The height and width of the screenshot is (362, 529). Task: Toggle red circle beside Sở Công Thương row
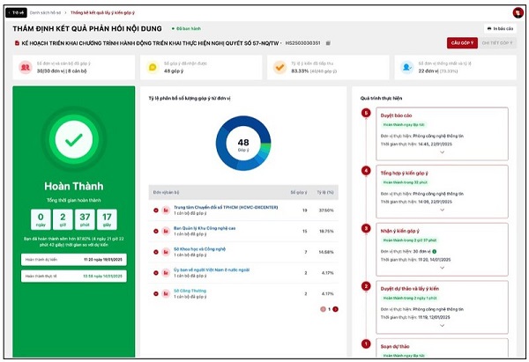(x=156, y=294)
